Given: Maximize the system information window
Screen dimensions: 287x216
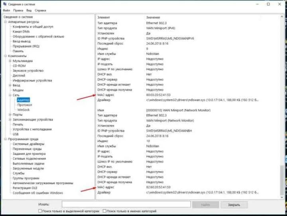Looking at the screenshot, I should coord(268,4).
